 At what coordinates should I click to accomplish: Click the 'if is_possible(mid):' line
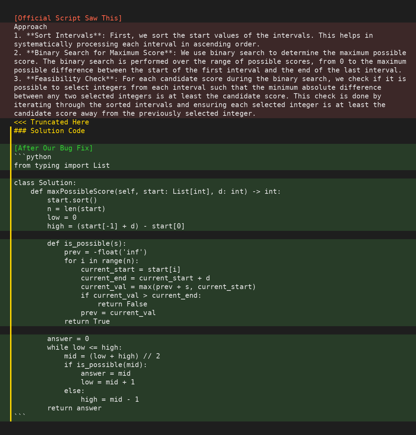click(106, 365)
